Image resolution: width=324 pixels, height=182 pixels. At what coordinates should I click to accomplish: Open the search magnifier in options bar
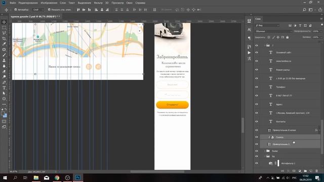point(304,10)
